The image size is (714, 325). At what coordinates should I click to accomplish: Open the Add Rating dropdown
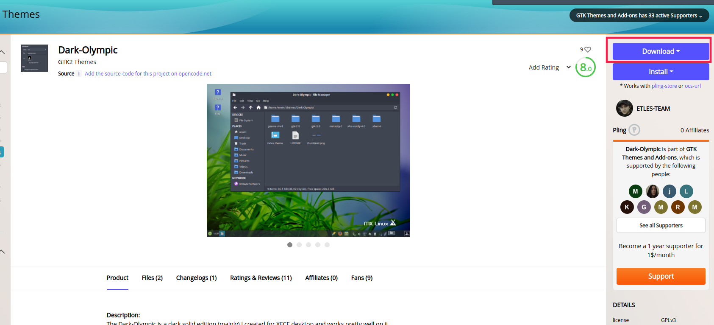click(550, 67)
